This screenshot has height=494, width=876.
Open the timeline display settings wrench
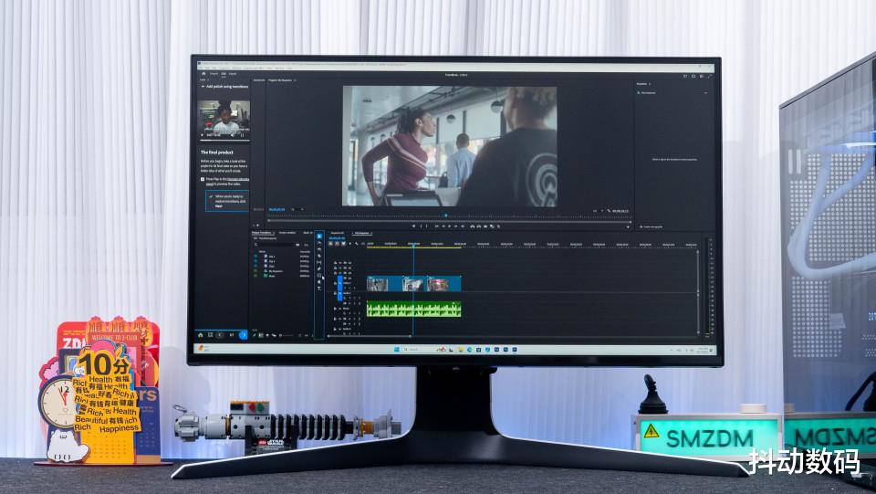click(357, 244)
